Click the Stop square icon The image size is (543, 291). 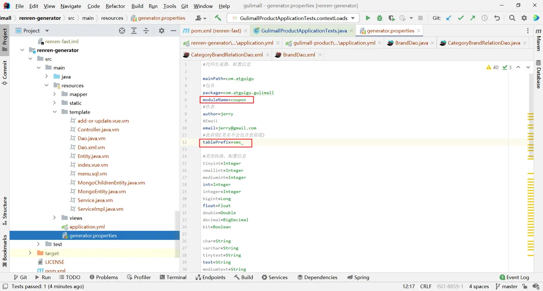coord(420,18)
